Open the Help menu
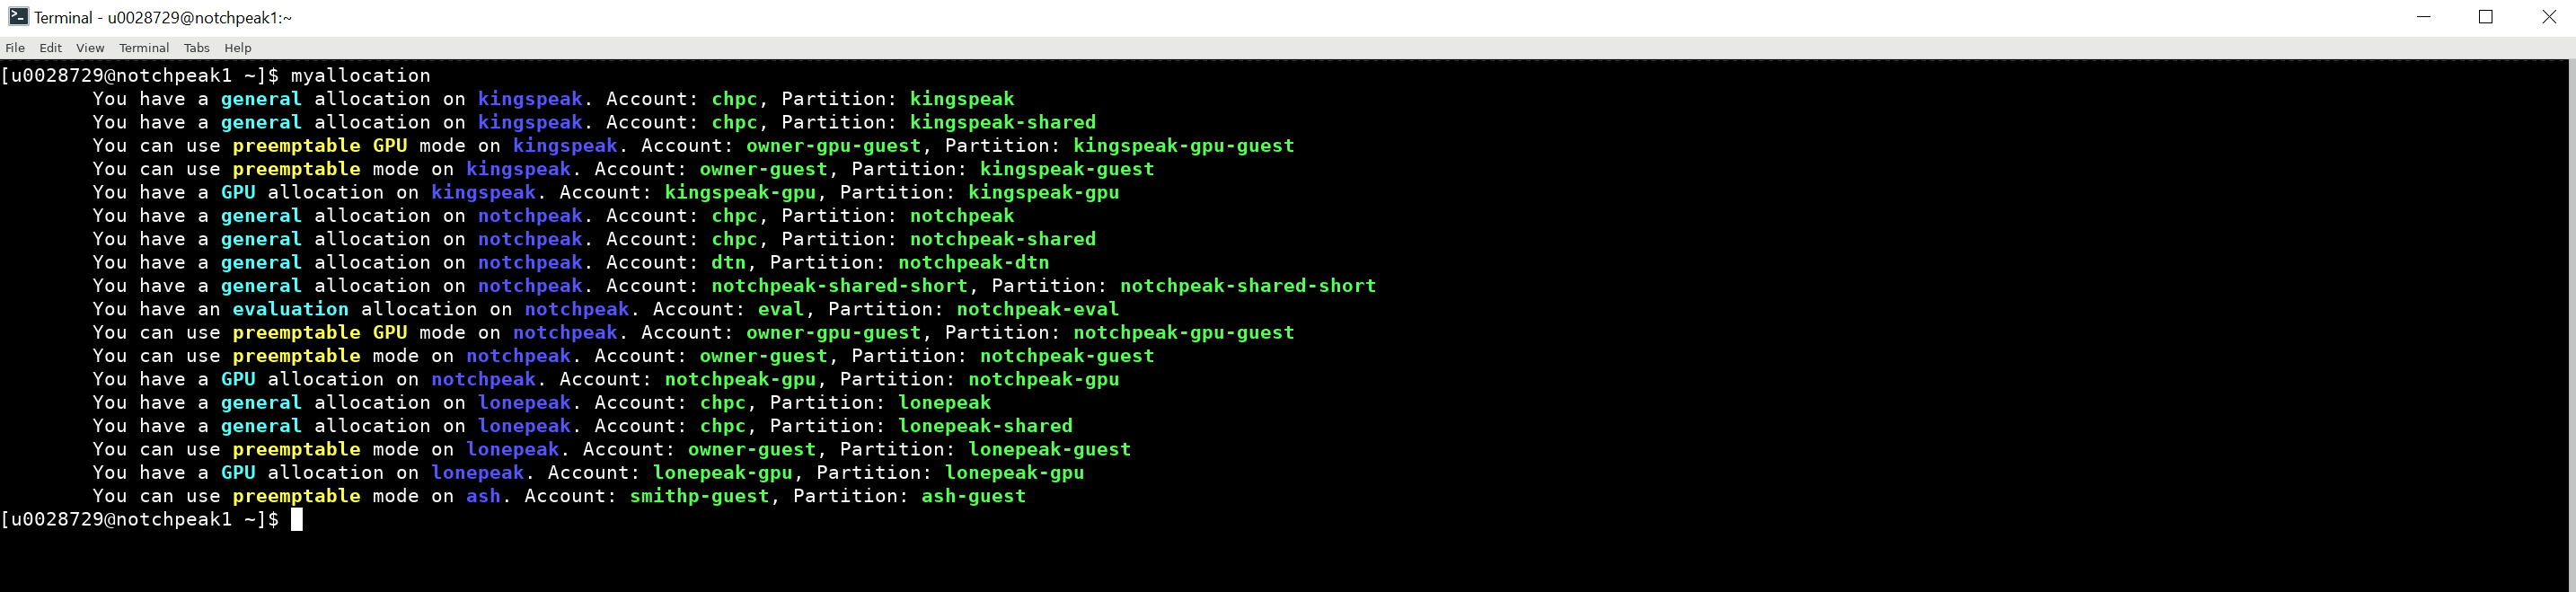The height and width of the screenshot is (592, 2576). coord(238,48)
